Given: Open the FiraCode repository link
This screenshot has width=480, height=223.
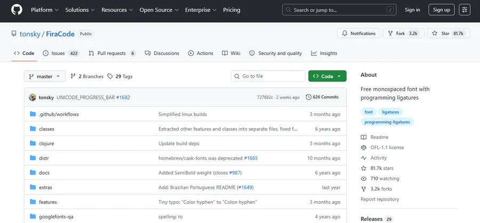Looking at the screenshot, I should (60, 34).
